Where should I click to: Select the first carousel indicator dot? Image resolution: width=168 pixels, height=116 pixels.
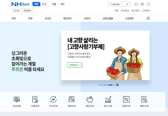click(100, 85)
